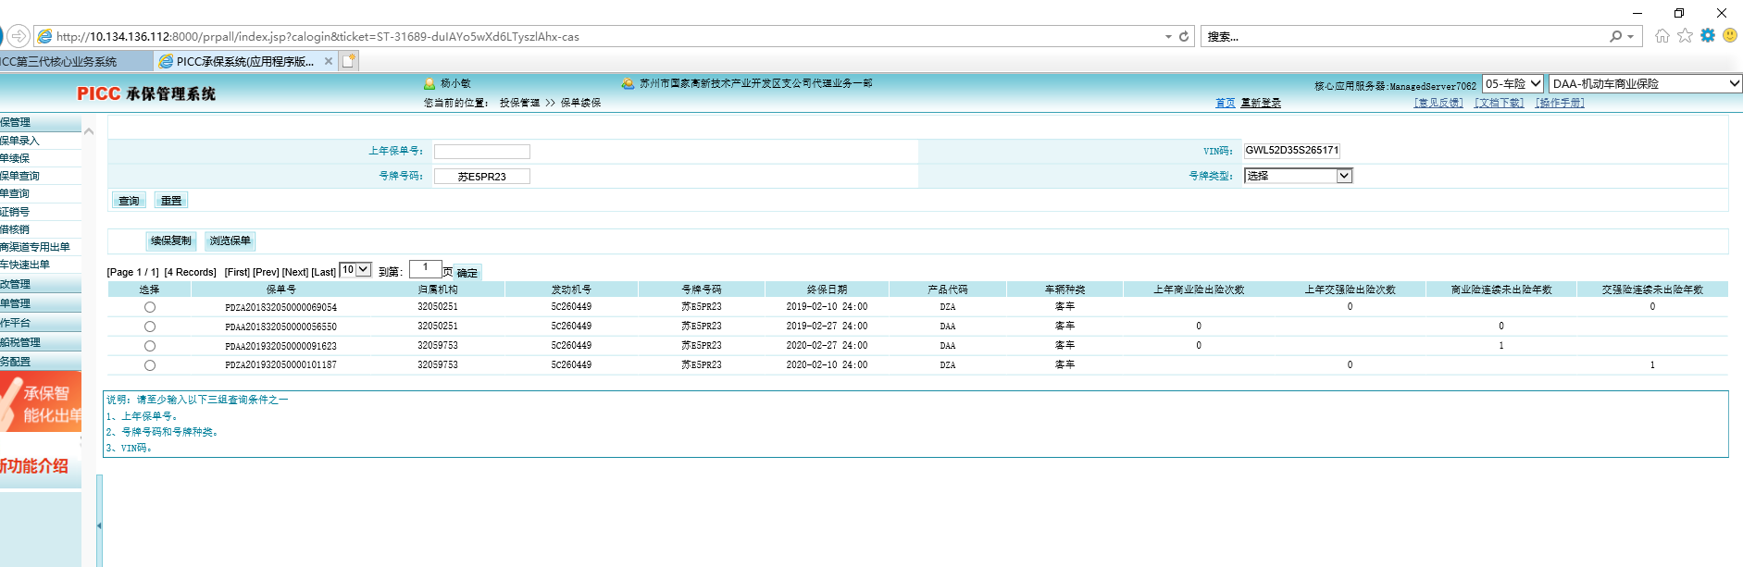Image resolution: width=1743 pixels, height=567 pixels.
Task: Click the sidebar scroll-up chevron
Action: point(89,131)
